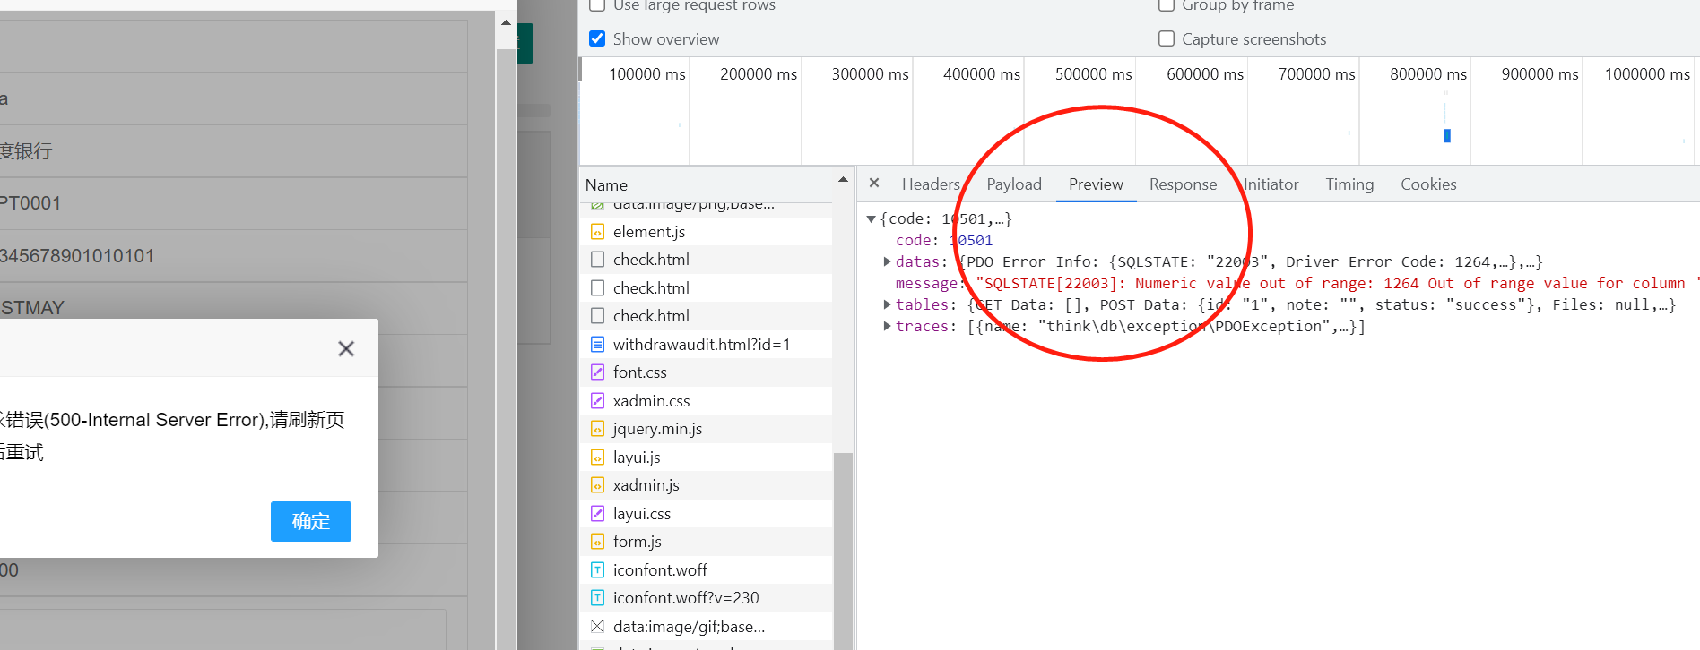
Task: Toggle the Use large request rows checkbox
Action: pos(597,5)
